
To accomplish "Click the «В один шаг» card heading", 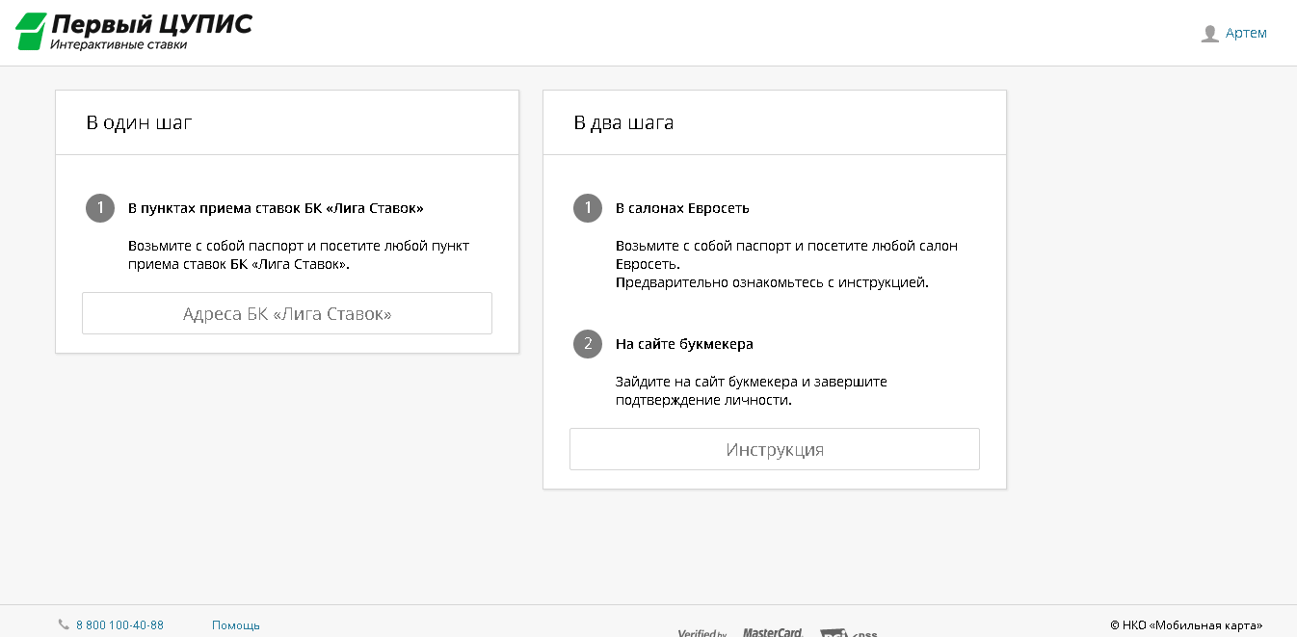I will click(140, 122).
